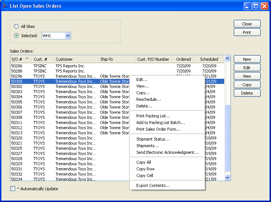Click the Print button
Image resolution: width=271 pixels, height=202 pixels.
point(247,32)
